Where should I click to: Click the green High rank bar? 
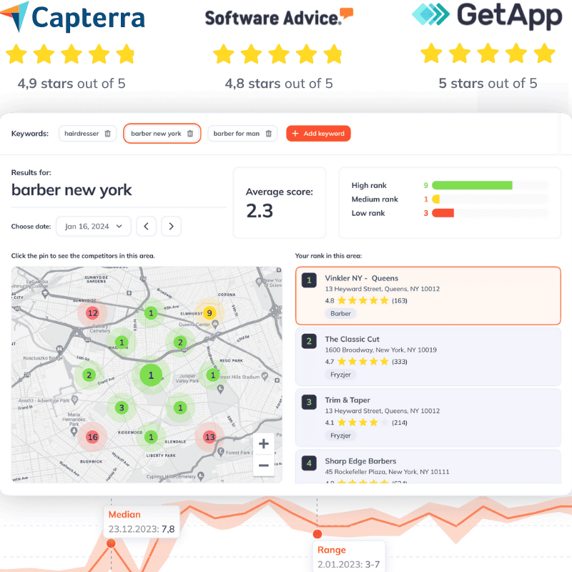(472, 185)
